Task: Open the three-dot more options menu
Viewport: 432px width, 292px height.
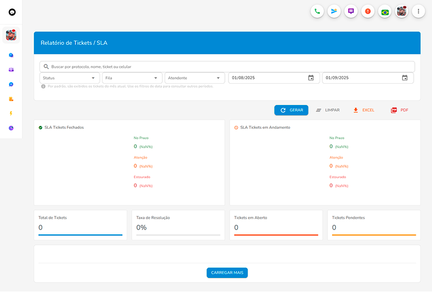Action: coord(418,11)
